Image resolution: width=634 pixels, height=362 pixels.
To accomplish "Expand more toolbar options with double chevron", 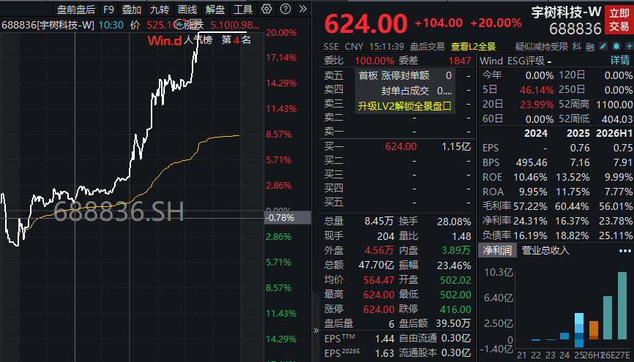I will (x=302, y=9).
